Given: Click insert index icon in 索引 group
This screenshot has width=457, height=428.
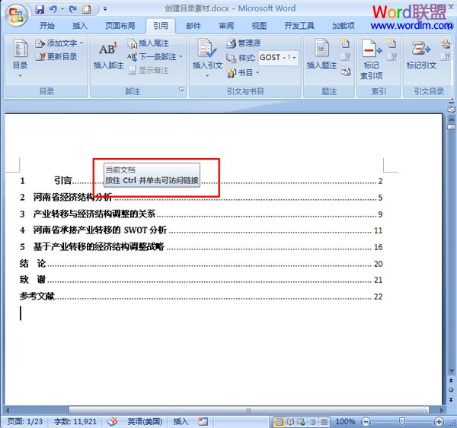Looking at the screenshot, I should pyautogui.click(x=391, y=43).
